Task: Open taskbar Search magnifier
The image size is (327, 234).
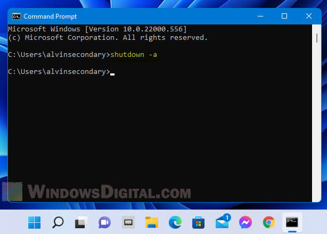Action: tap(58, 222)
